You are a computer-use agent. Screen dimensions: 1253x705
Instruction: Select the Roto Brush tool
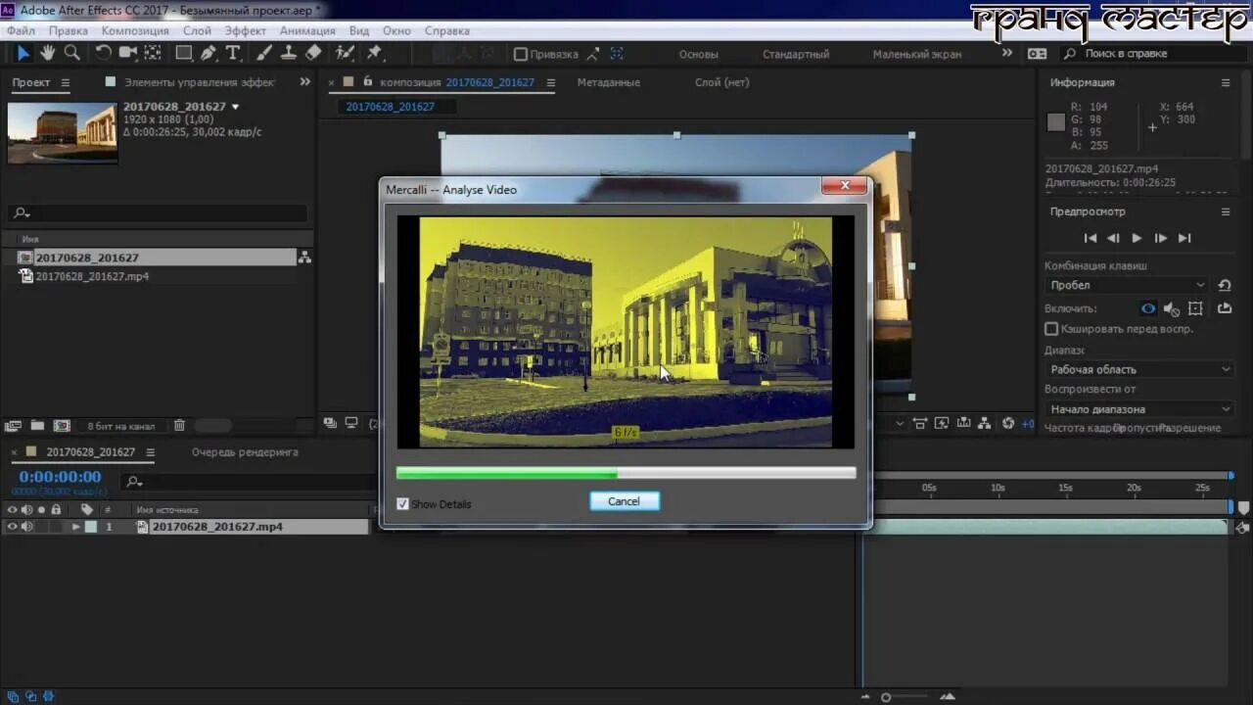345,53
